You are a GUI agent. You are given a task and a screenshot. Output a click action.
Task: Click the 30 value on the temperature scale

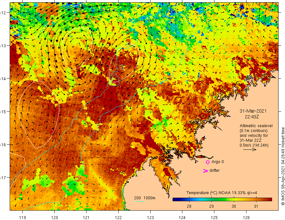(x=234, y=206)
